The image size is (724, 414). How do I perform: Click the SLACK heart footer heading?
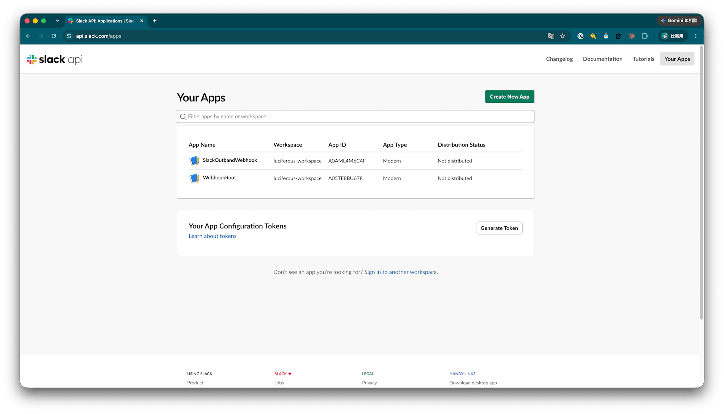pos(283,374)
